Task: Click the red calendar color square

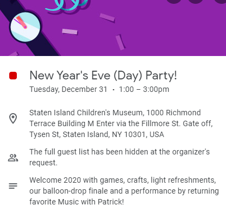Action: (13, 76)
